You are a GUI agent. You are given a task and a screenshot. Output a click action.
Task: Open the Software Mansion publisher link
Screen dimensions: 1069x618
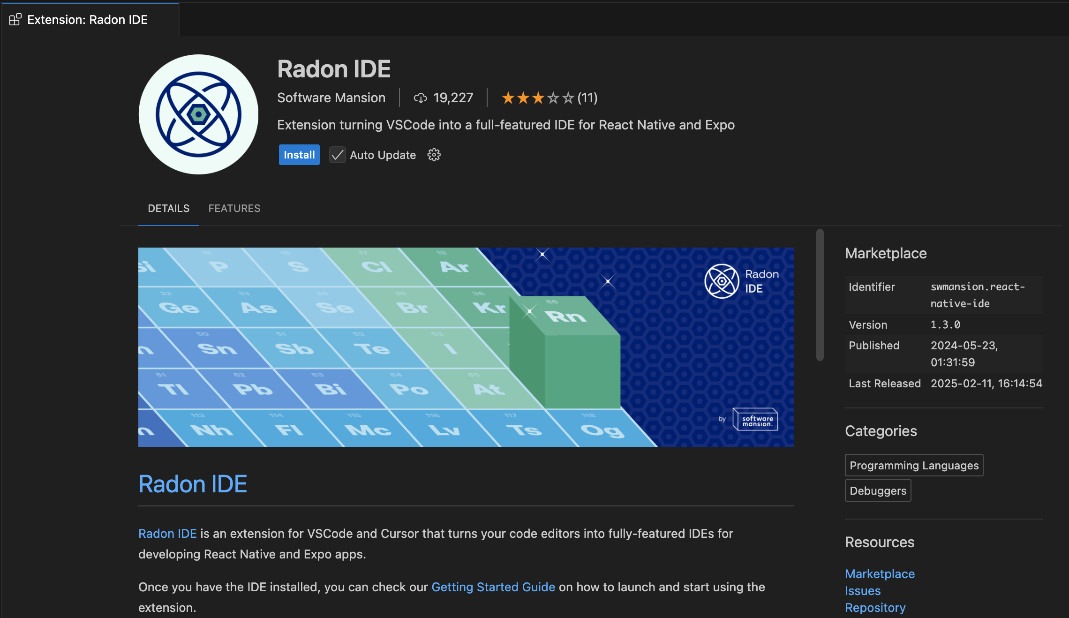click(331, 98)
